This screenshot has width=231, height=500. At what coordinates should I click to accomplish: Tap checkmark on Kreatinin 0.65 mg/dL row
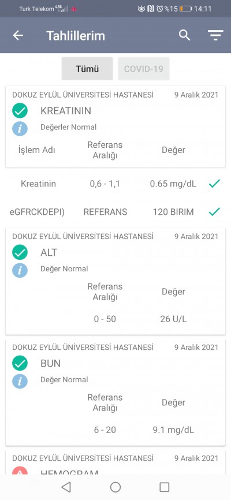[x=214, y=184]
